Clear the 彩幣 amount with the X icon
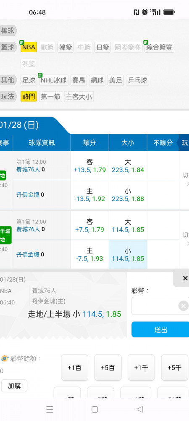This screenshot has height=421, width=189. (184, 306)
